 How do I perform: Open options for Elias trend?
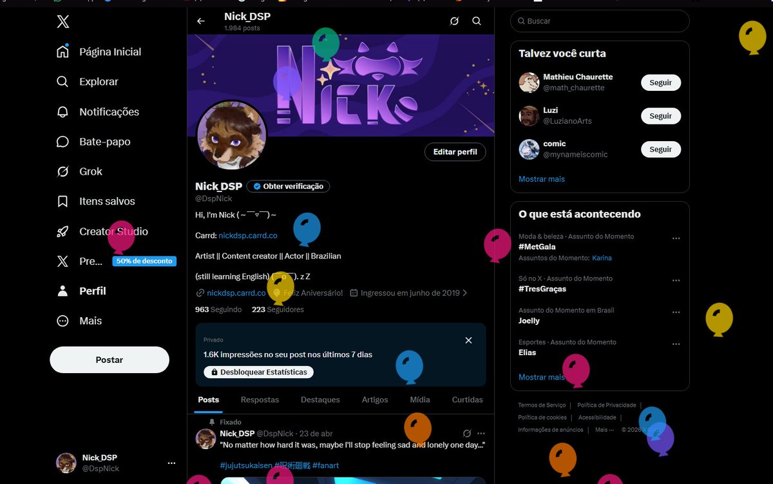pos(676,344)
